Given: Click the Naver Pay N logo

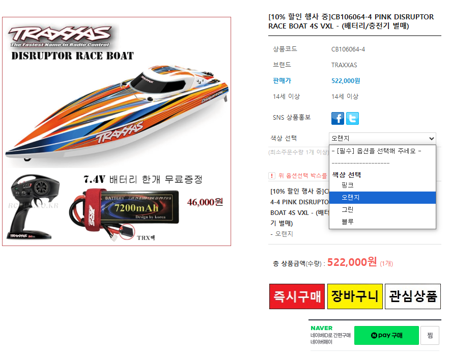Looking at the screenshot, I should click(x=374, y=335).
